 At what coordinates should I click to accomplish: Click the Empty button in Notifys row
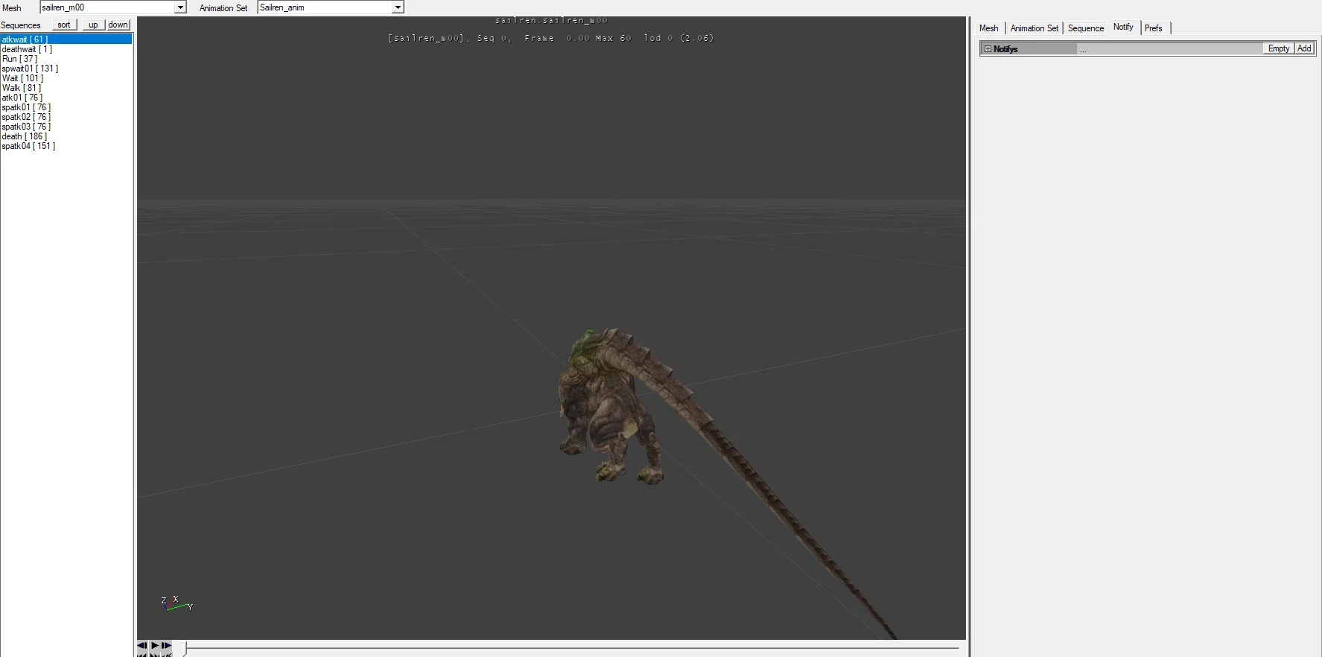1278,48
